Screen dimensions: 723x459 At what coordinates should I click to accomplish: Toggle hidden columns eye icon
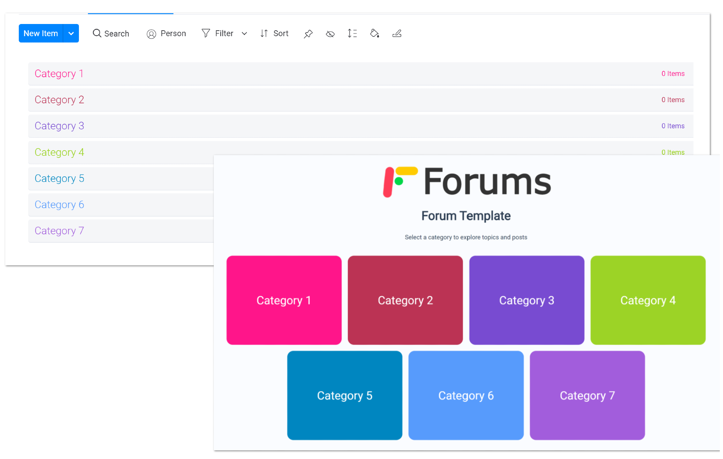click(330, 34)
